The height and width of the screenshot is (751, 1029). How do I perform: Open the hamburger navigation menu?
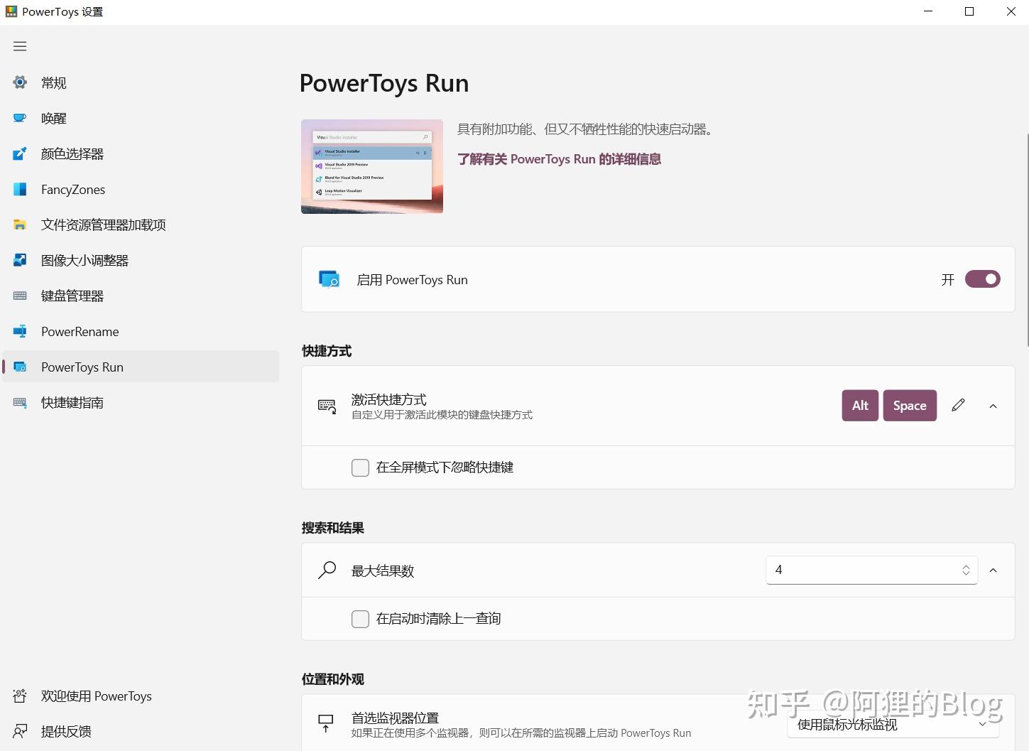click(x=20, y=46)
